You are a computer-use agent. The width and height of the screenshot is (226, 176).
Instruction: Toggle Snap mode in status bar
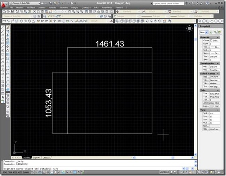pos(36,172)
